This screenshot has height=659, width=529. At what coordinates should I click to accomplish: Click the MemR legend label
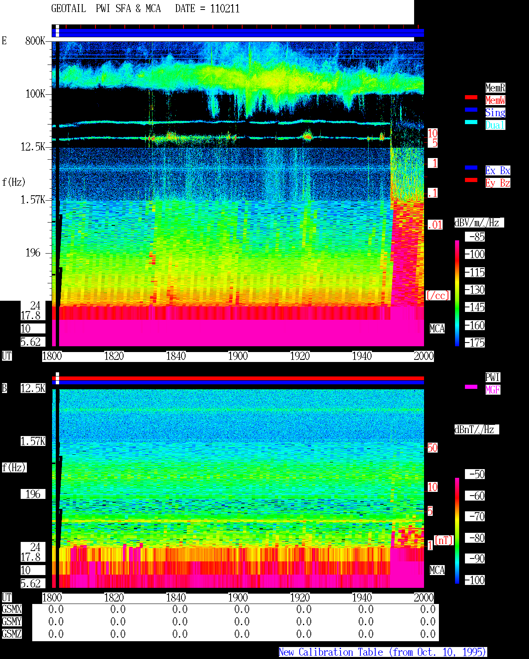pyautogui.click(x=495, y=88)
